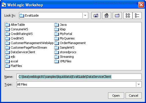Select the ldap name text

click(x=63, y=29)
